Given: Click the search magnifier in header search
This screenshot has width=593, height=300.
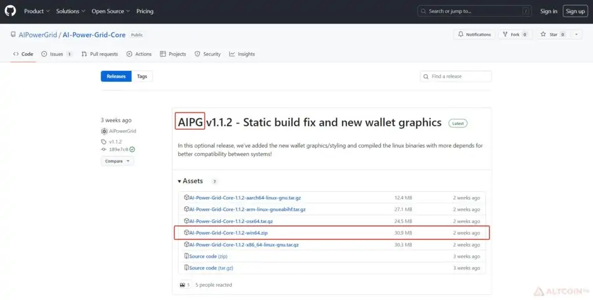Looking at the screenshot, I should point(423,12).
